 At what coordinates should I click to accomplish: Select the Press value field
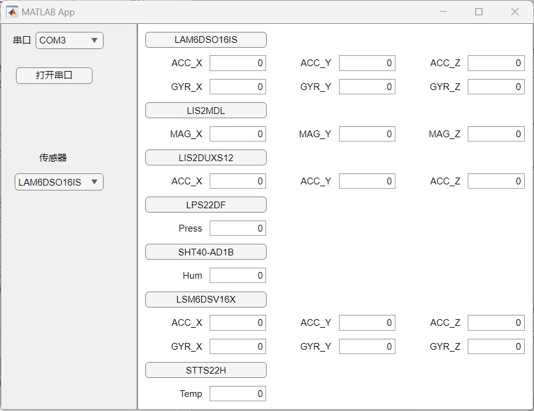[x=238, y=228]
